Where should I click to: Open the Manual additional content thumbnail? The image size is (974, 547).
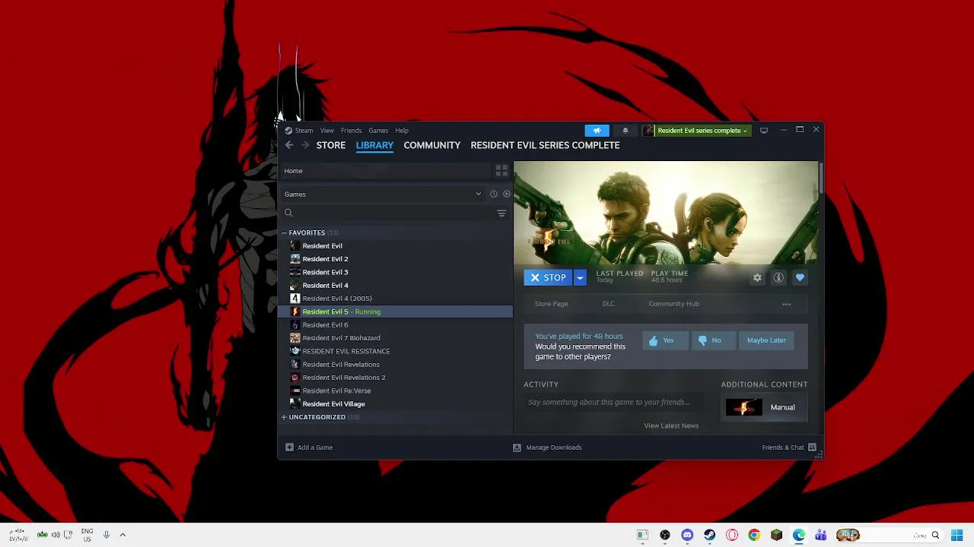point(743,408)
